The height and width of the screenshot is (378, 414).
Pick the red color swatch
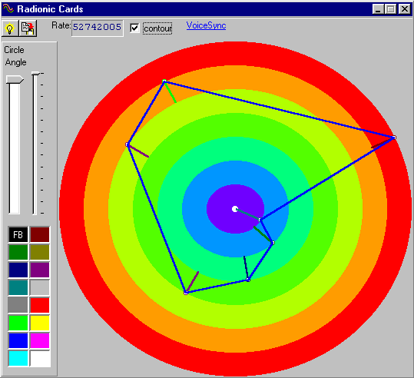coord(40,305)
